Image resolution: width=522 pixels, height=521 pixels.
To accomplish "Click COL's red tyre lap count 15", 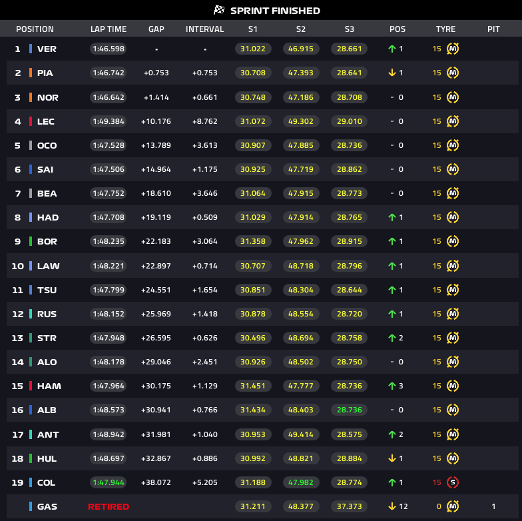I will tap(437, 482).
